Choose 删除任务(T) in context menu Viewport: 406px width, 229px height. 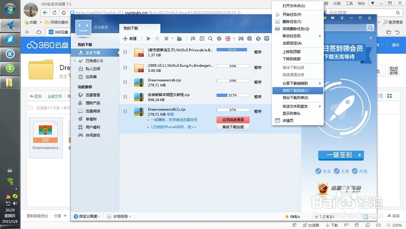pyautogui.click(x=298, y=22)
